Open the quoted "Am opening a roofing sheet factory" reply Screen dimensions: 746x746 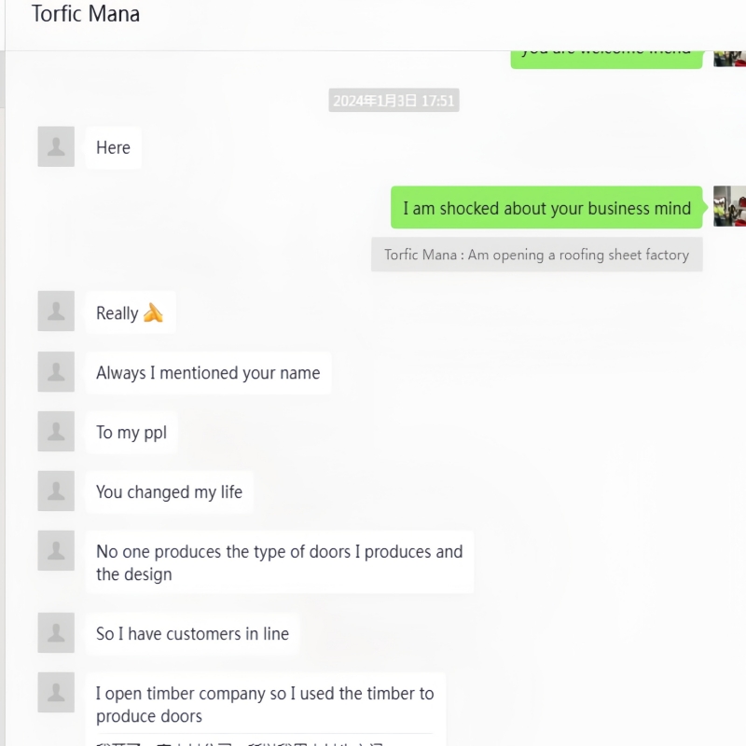pos(536,255)
